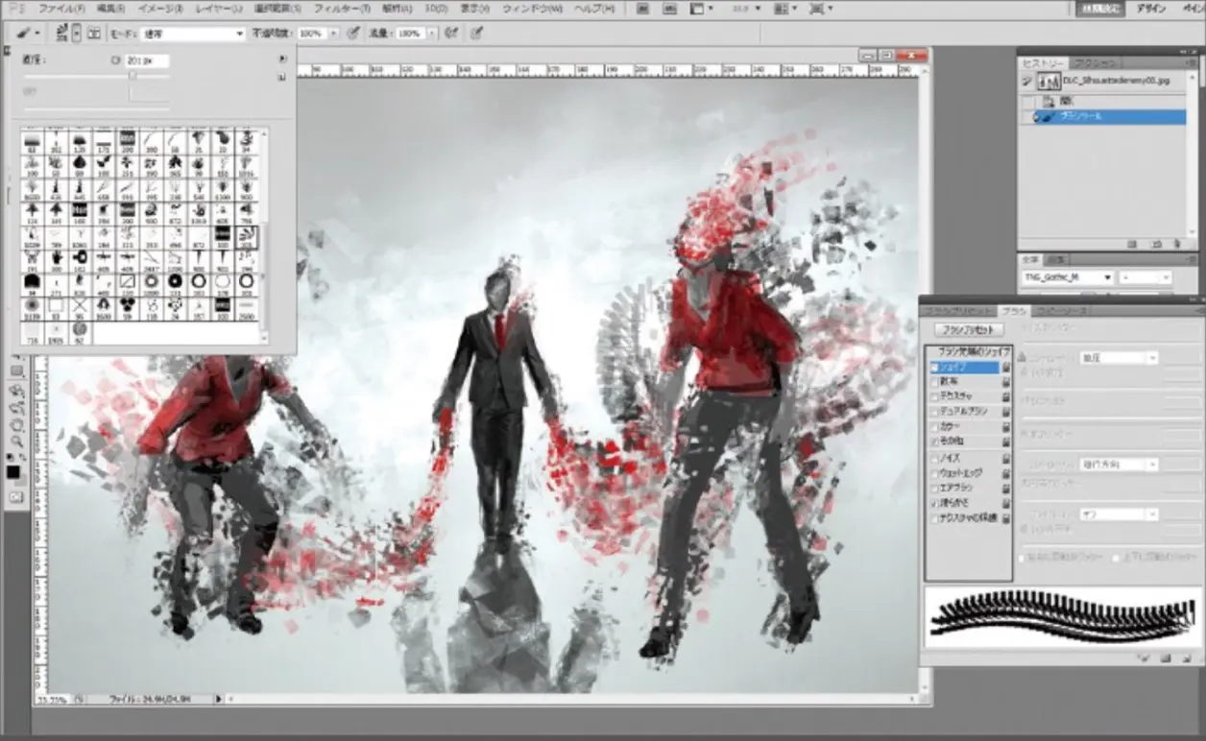Enable Shape Dynamics (シェイプ) checkbox

[x=934, y=367]
